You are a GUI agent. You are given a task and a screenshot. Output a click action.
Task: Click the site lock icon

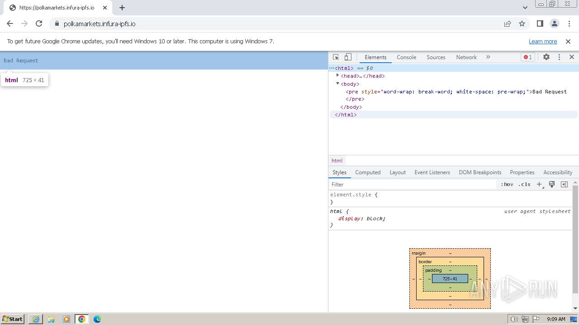tap(57, 23)
